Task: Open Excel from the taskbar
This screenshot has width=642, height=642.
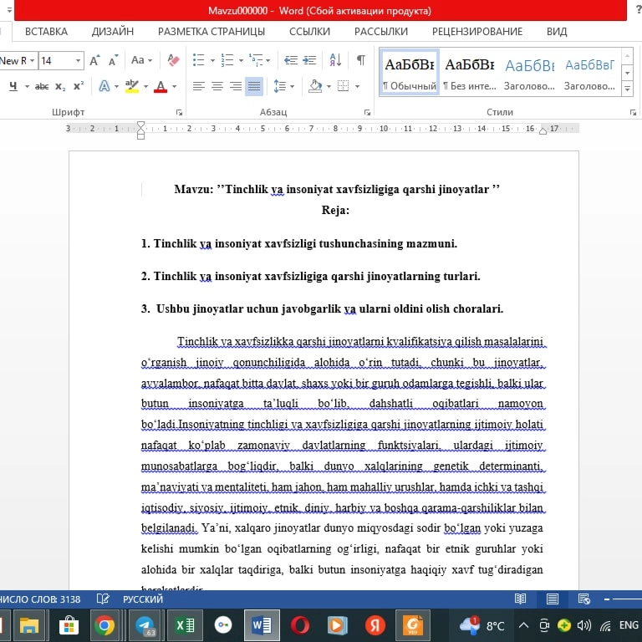Action: tap(185, 625)
